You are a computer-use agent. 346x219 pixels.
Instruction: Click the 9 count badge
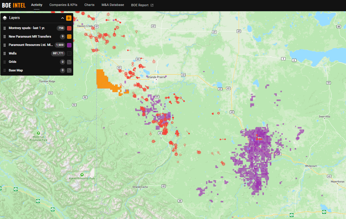coord(63,37)
